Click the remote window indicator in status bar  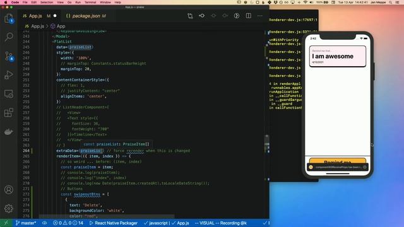tap(6, 223)
